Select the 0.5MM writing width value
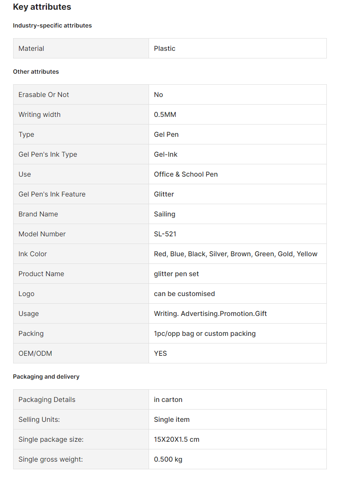The height and width of the screenshot is (493, 337). (165, 114)
